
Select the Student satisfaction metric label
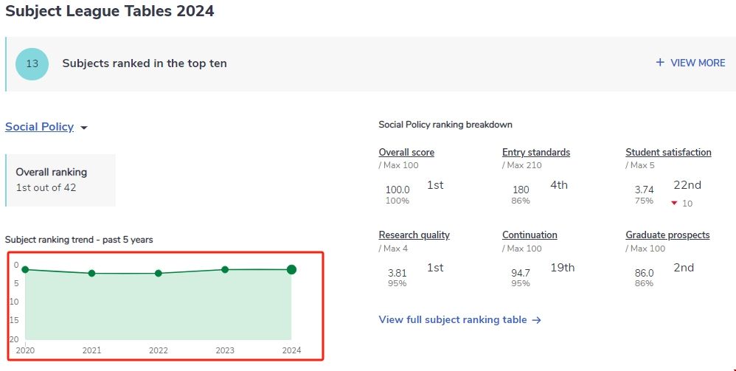pos(668,153)
